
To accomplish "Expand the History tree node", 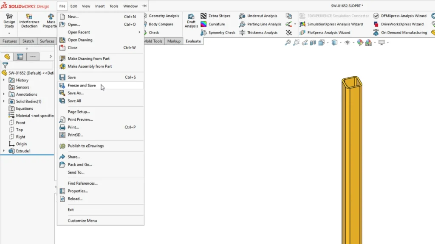I will (4, 80).
